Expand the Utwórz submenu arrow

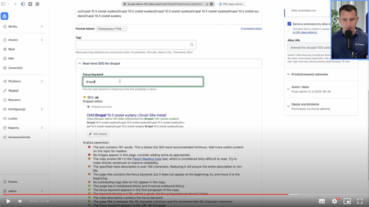(x=42, y=40)
